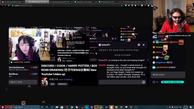Open a new browser tab
Image resolution: width=194 pixels, height=109 pixels.
point(148,2)
